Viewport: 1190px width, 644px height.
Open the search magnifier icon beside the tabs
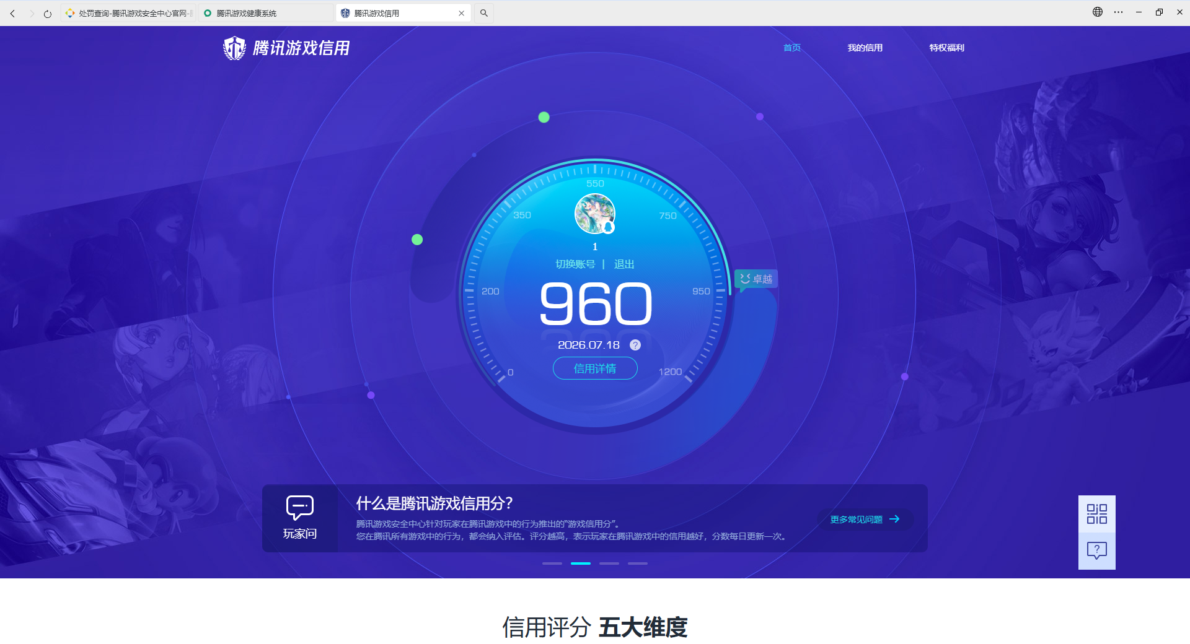(x=484, y=13)
